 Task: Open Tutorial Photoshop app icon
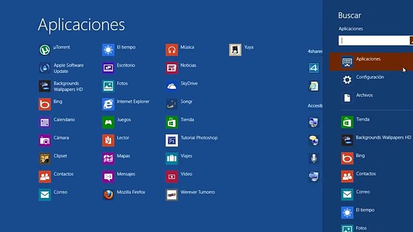[172, 140]
